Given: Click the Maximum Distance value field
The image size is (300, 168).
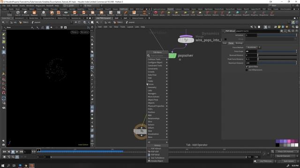Looking at the screenshot, I should click(x=251, y=63).
